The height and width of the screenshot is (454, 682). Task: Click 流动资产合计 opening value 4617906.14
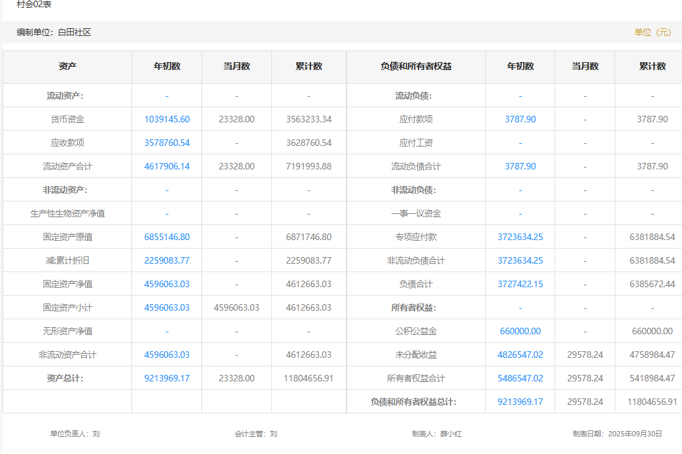[167, 166]
